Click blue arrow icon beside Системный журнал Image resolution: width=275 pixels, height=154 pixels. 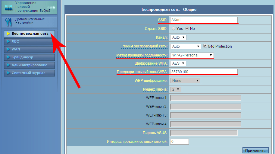click(x=8, y=73)
